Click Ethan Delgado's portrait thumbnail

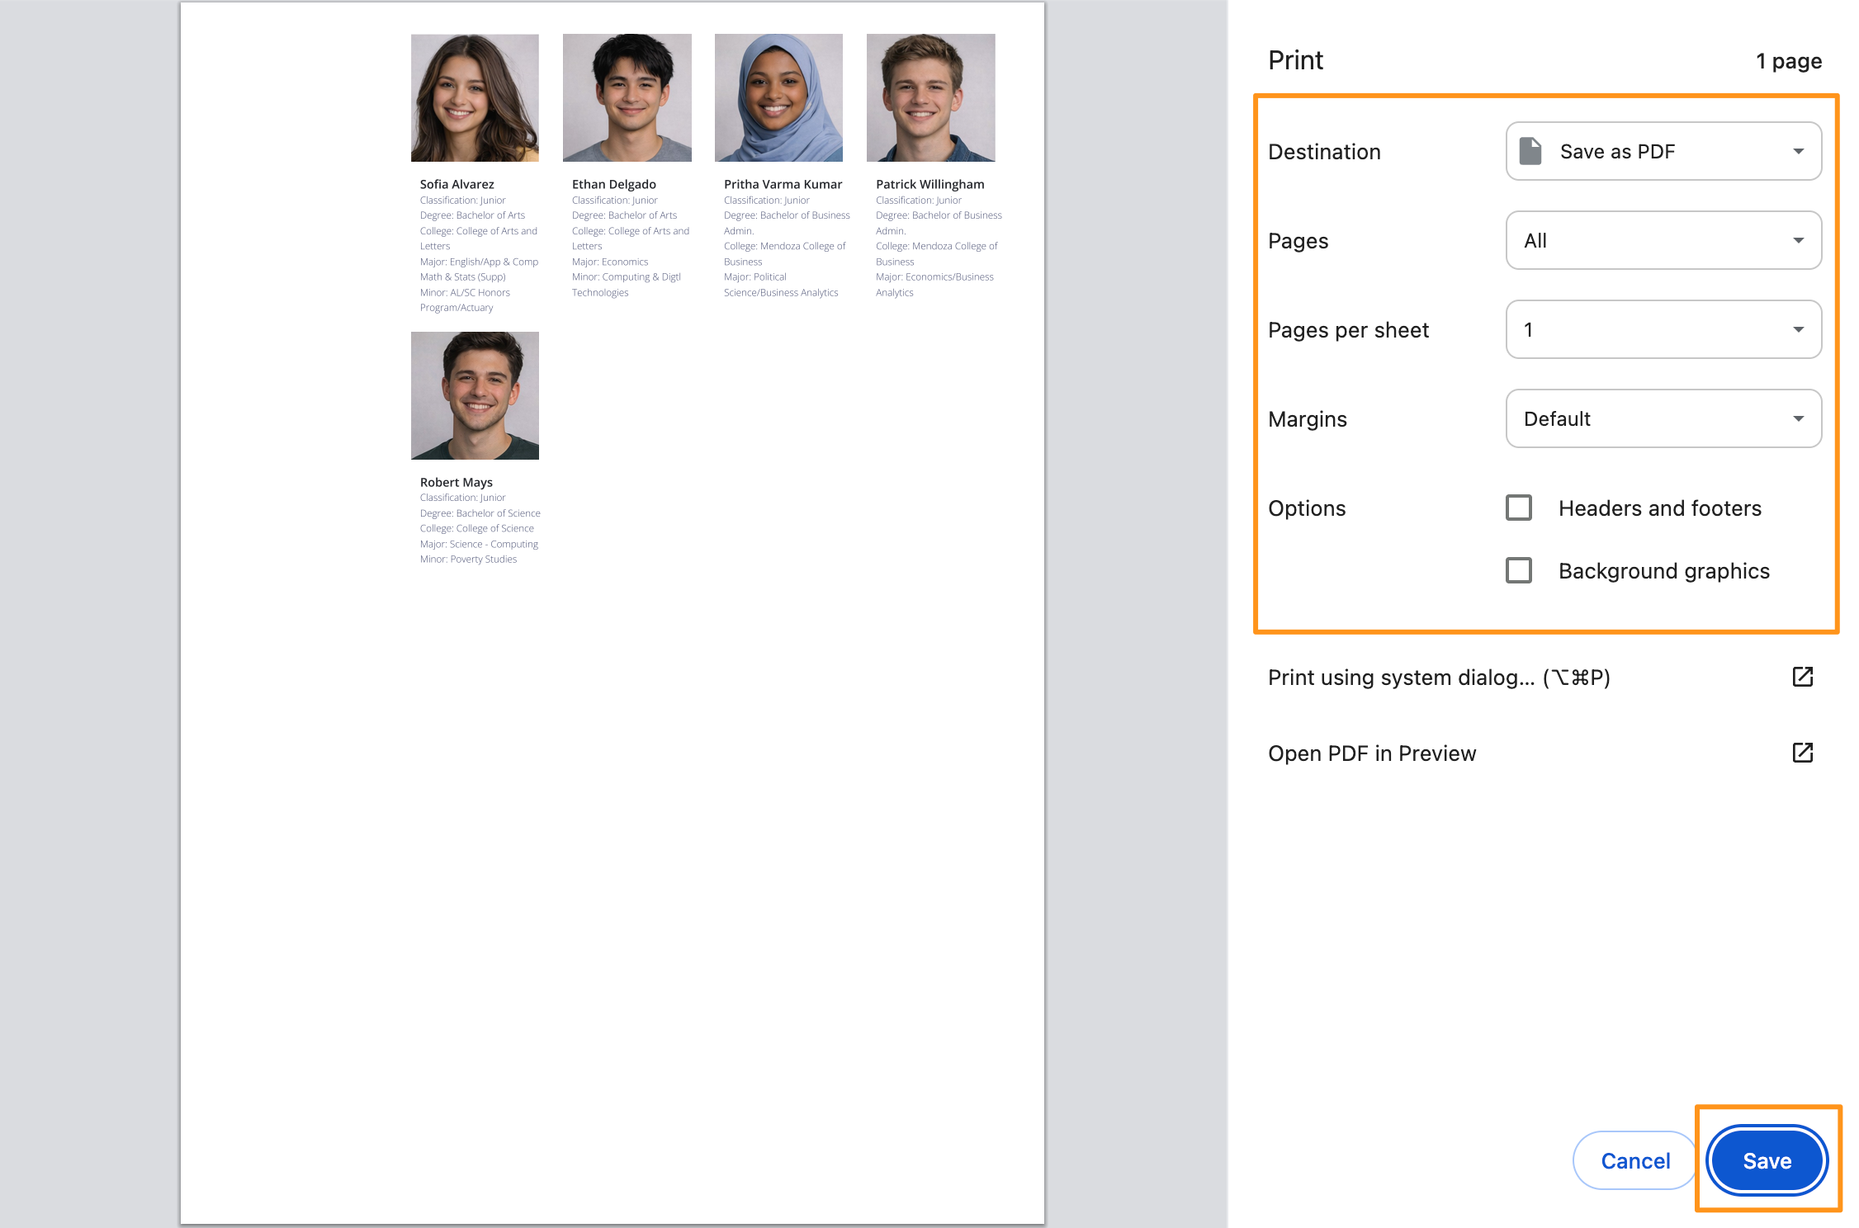point(627,97)
